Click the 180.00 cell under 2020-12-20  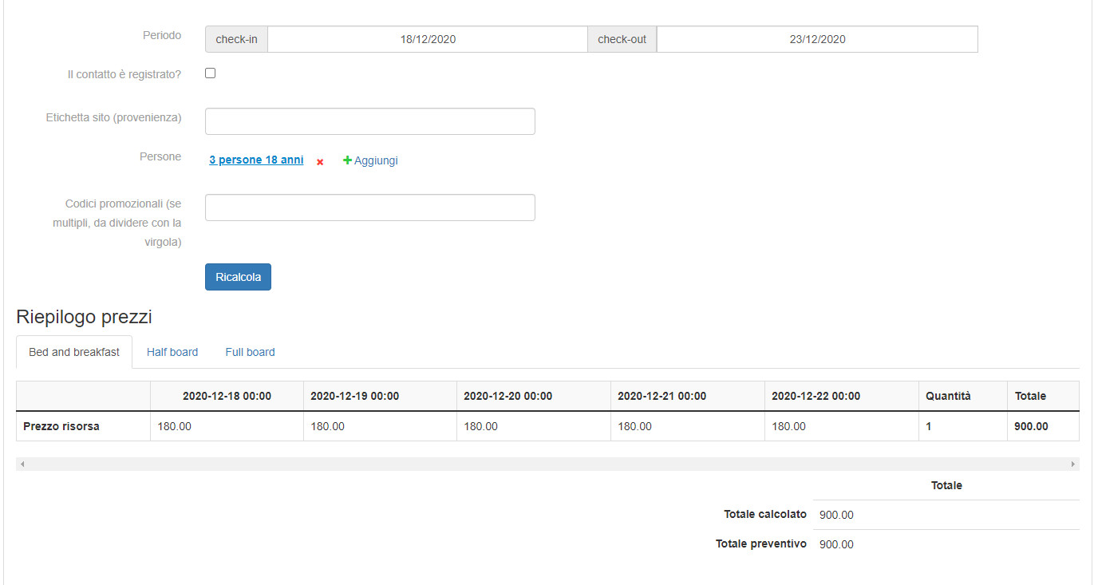534,426
